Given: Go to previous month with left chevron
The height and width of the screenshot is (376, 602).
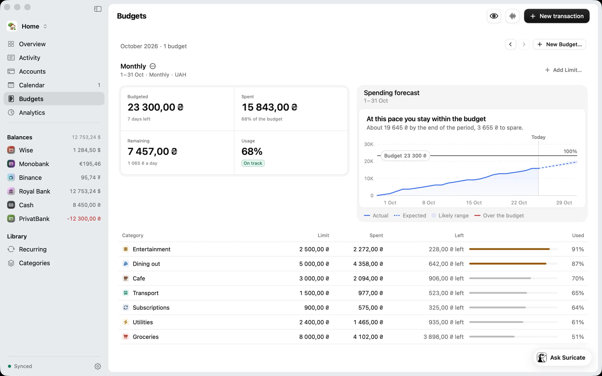Looking at the screenshot, I should (x=511, y=44).
